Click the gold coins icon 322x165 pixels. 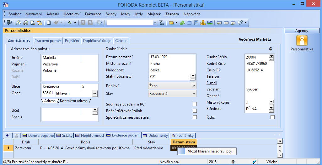tap(203, 23)
